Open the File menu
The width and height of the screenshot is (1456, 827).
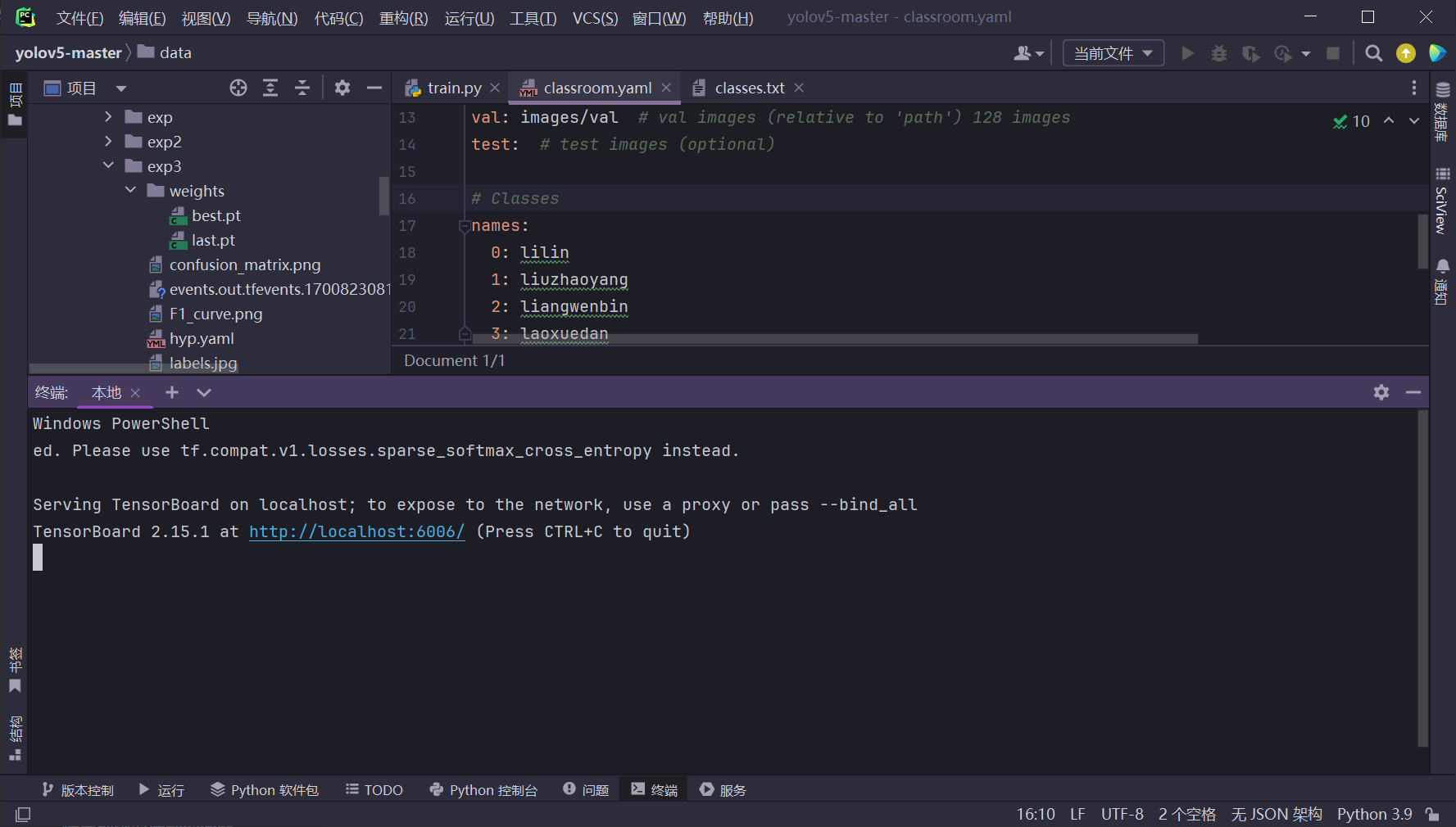point(79,18)
